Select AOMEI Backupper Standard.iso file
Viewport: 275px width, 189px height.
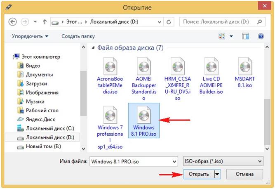coord(144,79)
